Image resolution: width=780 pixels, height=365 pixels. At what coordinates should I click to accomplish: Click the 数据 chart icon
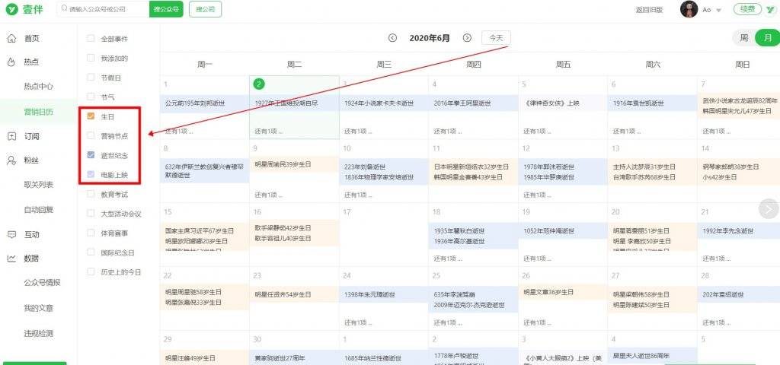pos(11,259)
